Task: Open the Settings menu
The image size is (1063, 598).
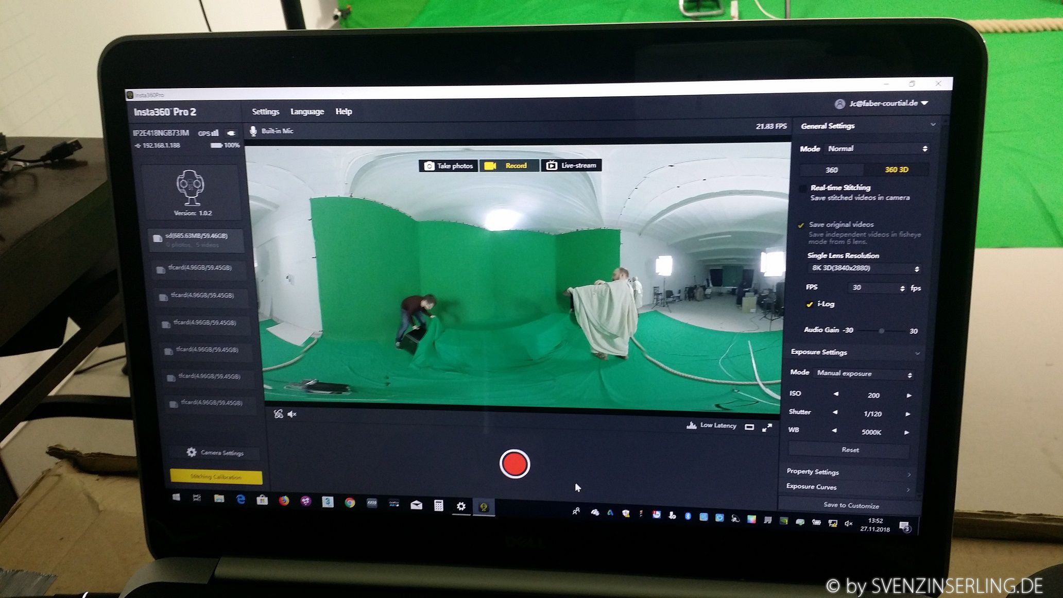Action: pyautogui.click(x=265, y=112)
